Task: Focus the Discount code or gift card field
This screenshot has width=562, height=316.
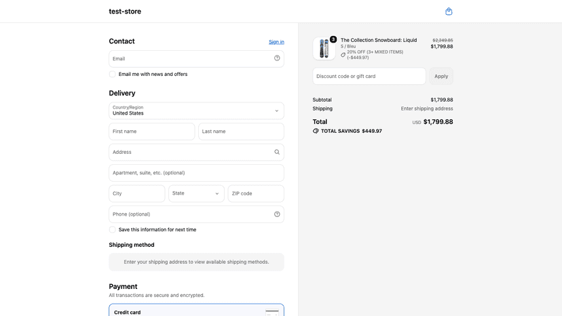Action: (369, 77)
